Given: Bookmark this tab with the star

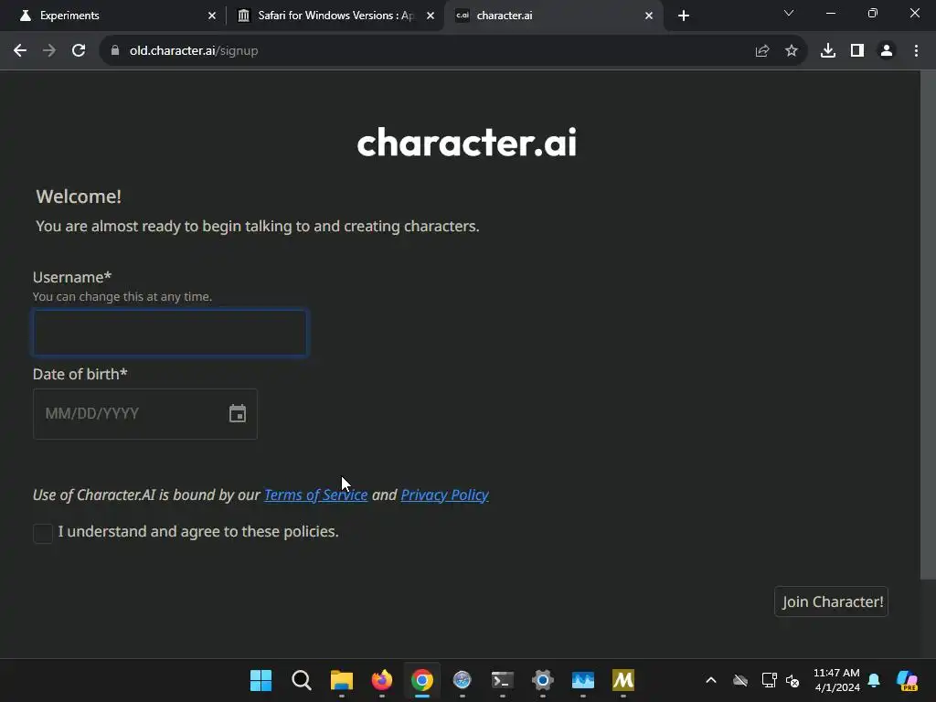Looking at the screenshot, I should click(x=791, y=51).
